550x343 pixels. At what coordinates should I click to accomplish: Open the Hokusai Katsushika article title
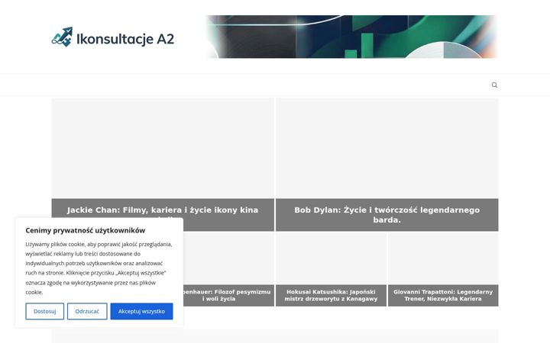pyautogui.click(x=331, y=296)
